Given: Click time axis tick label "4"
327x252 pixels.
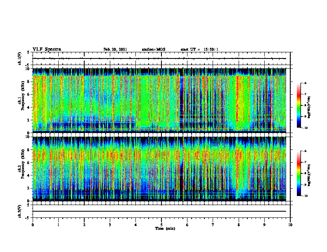Looking at the screenshot, I should click(135, 225).
